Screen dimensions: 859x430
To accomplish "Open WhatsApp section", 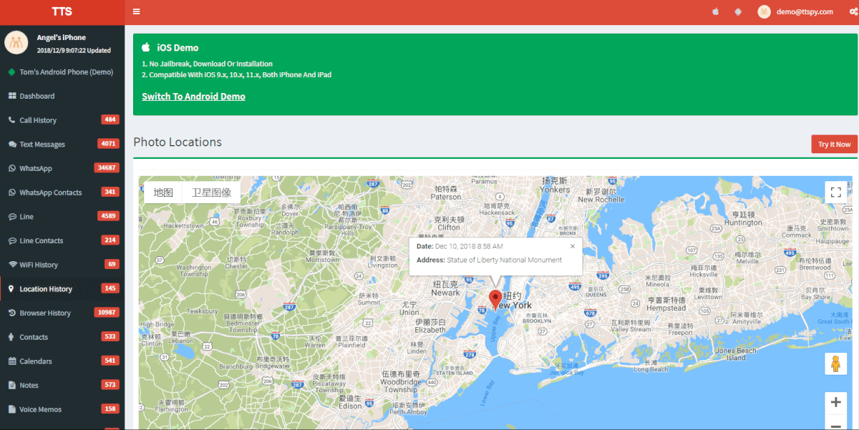I will (62, 168).
